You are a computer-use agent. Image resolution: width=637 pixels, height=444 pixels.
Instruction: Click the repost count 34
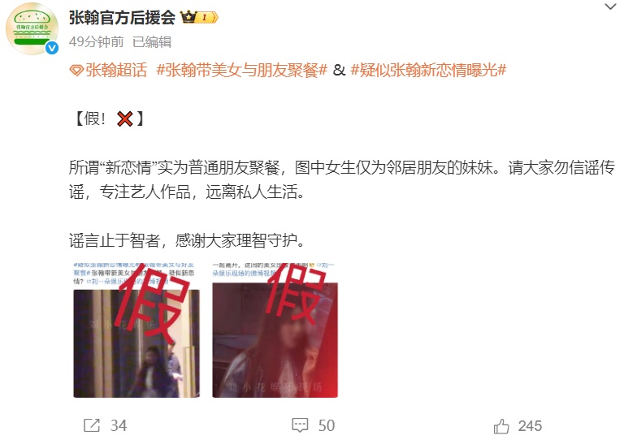(119, 425)
